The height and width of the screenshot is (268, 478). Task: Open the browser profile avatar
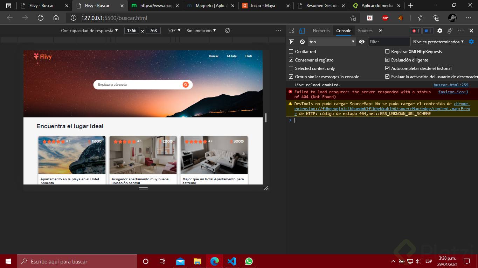(x=452, y=18)
